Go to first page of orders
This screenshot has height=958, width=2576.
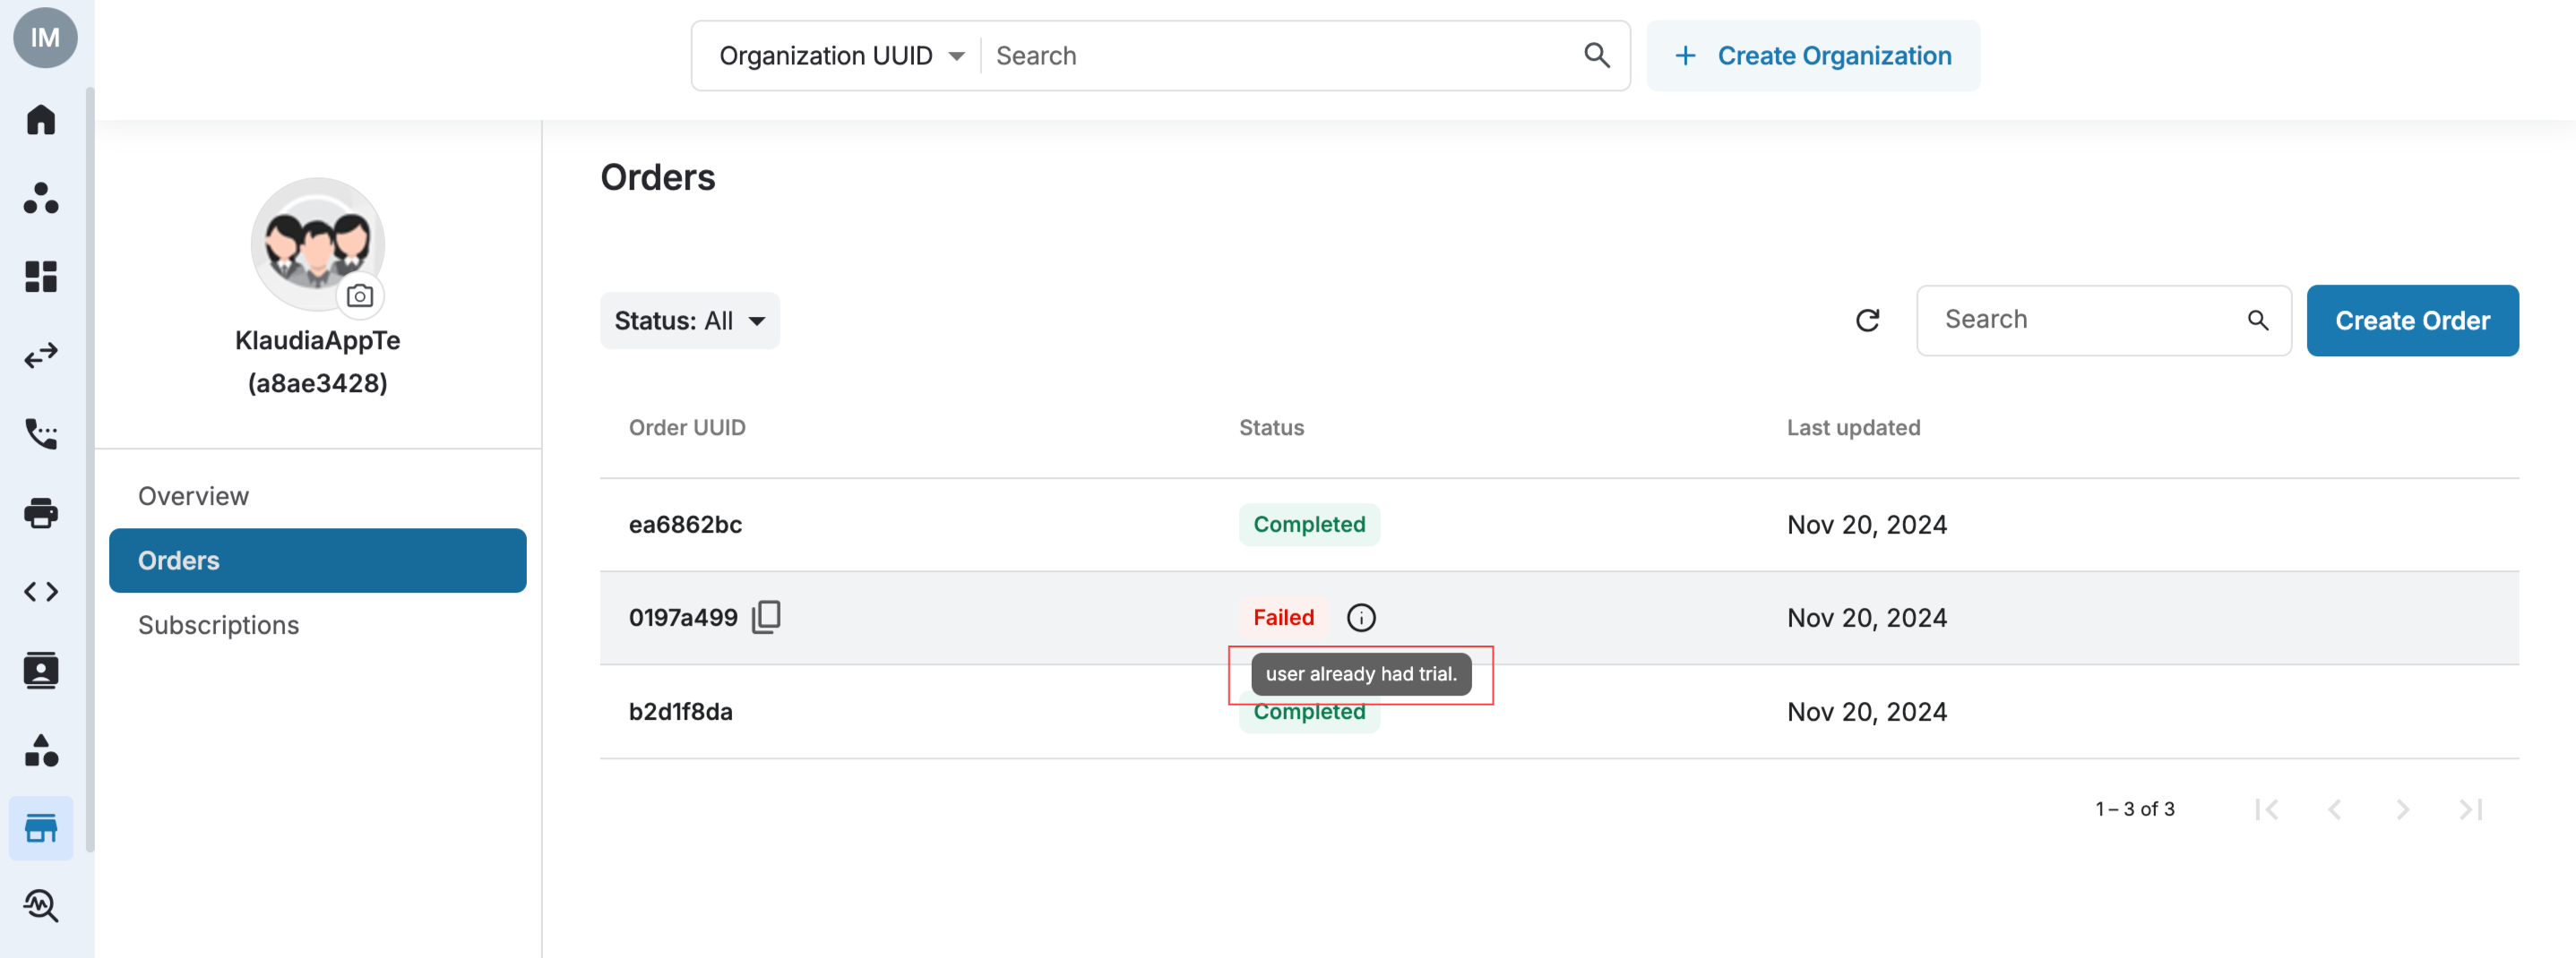tap(2267, 809)
